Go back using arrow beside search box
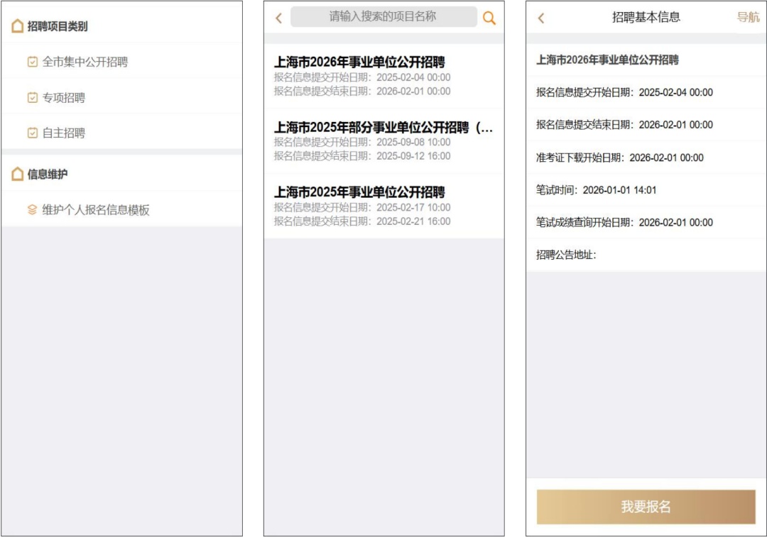Image resolution: width=767 pixels, height=537 pixels. click(278, 18)
